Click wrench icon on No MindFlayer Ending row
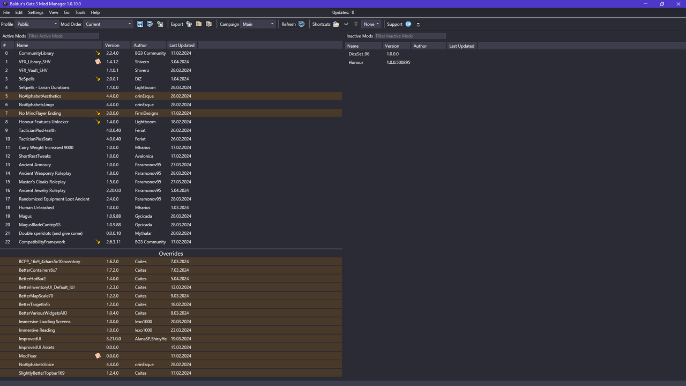The width and height of the screenshot is (686, 386). click(98, 113)
